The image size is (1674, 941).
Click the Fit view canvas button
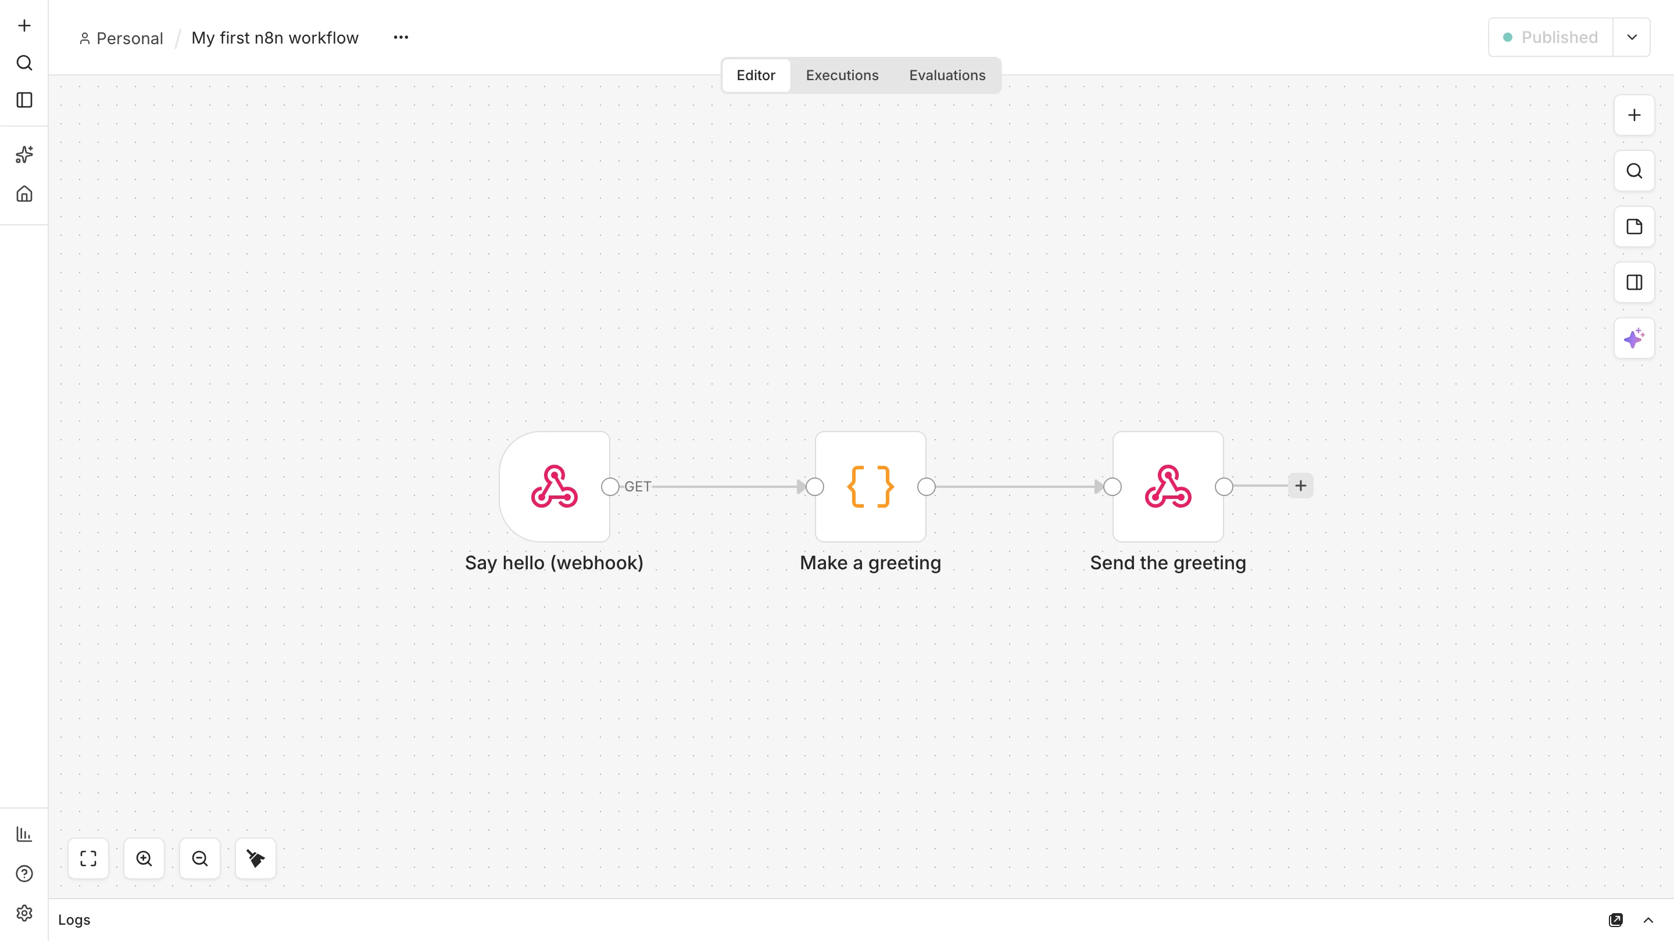pyautogui.click(x=88, y=859)
